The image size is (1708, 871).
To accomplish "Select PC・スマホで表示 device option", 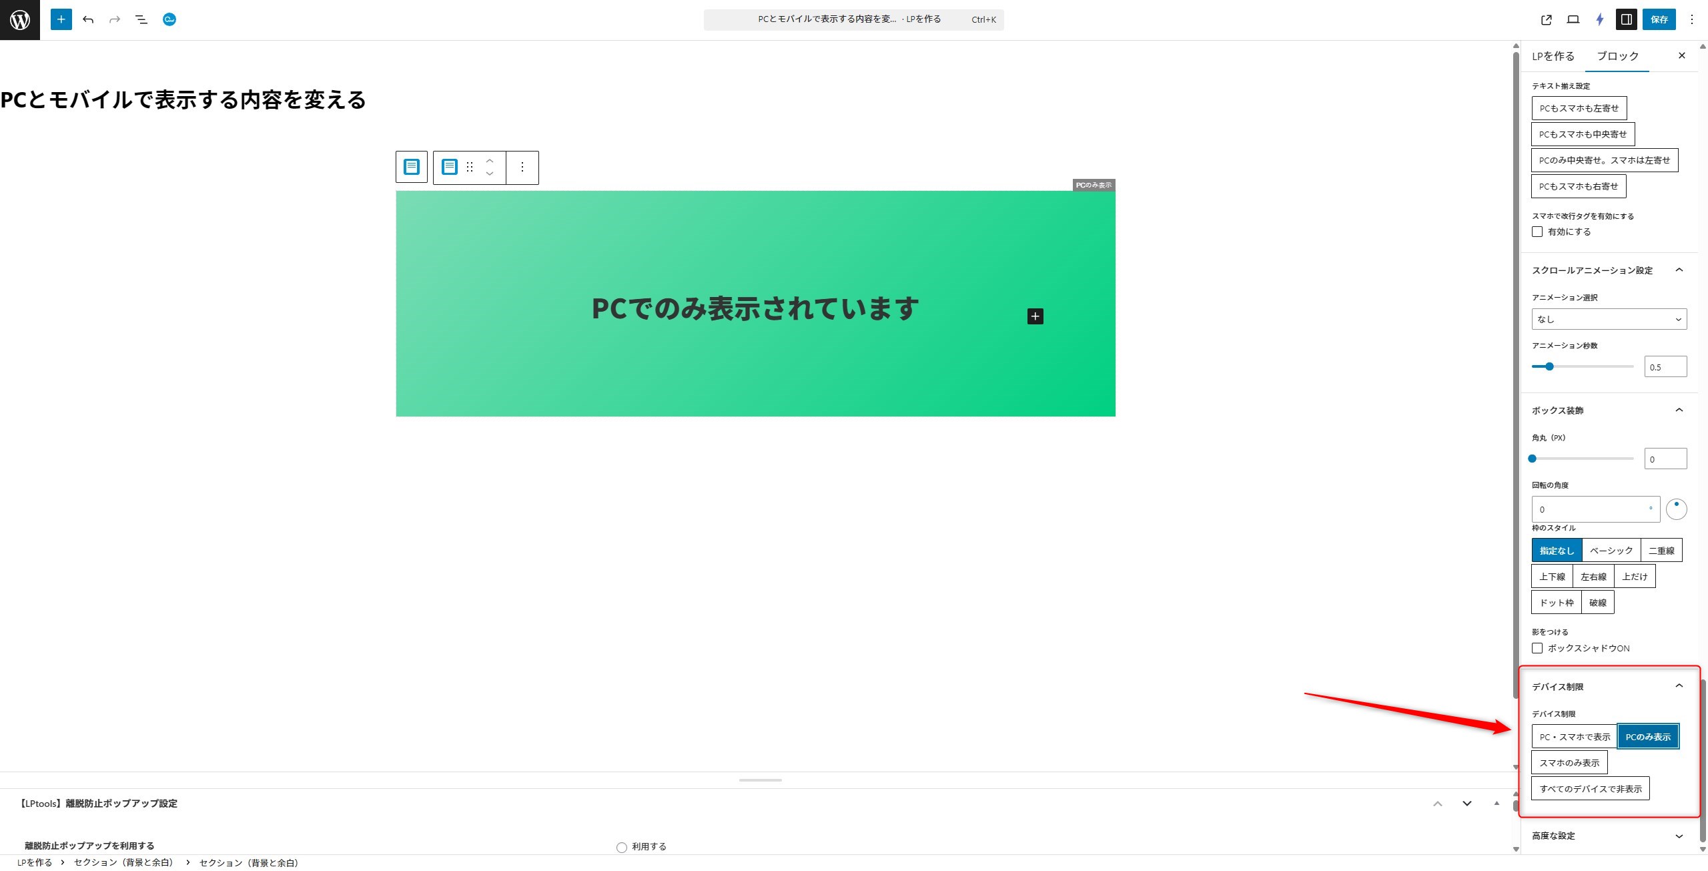I will [x=1575, y=737].
